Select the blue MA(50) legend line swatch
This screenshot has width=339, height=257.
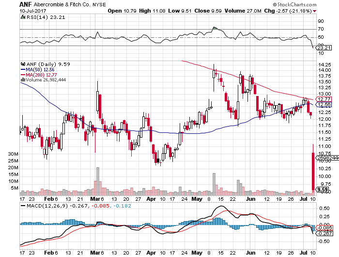23,70
